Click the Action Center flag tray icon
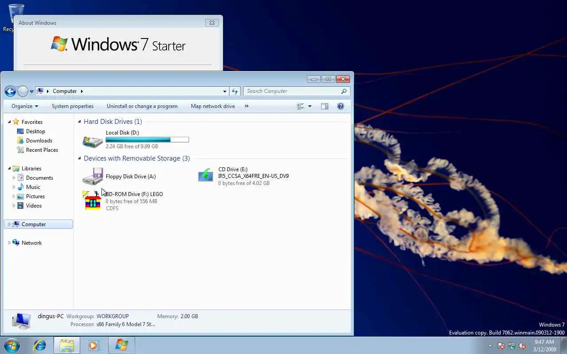Viewport: 567px width, 354px height. click(x=501, y=346)
